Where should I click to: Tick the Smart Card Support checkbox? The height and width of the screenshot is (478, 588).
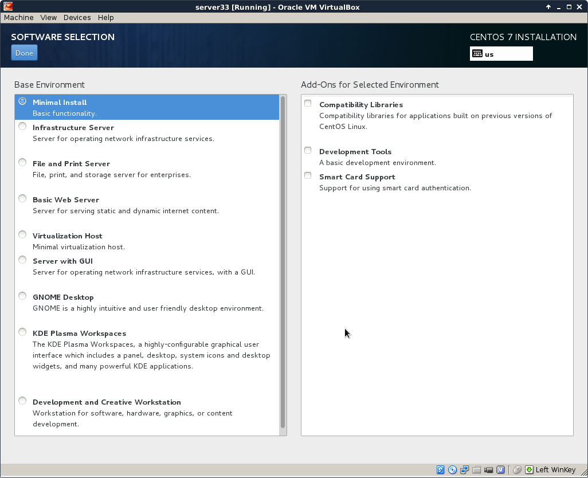click(308, 176)
